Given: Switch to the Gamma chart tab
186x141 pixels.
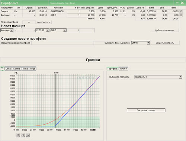Looking at the screenshot, I should 16,69.
